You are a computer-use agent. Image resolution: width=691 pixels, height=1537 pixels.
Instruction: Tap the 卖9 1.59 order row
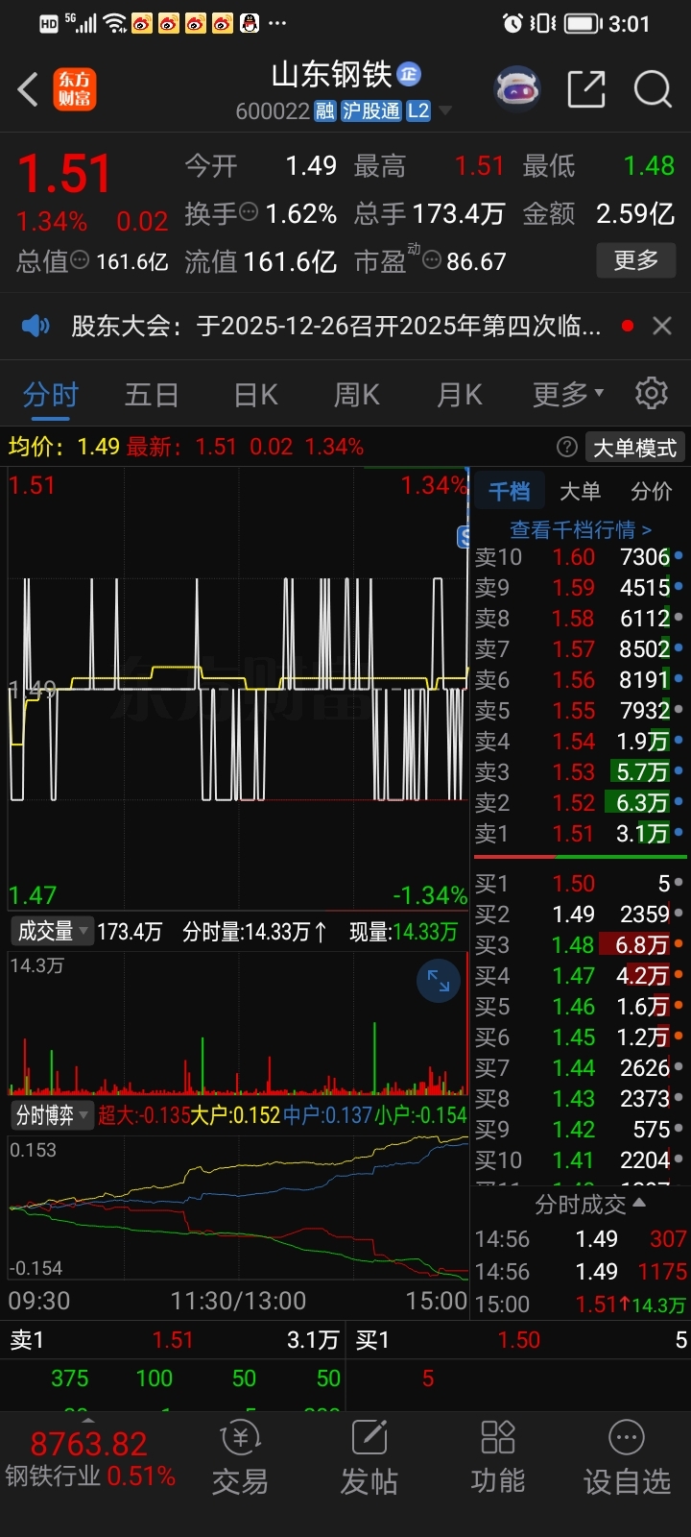coord(580,588)
